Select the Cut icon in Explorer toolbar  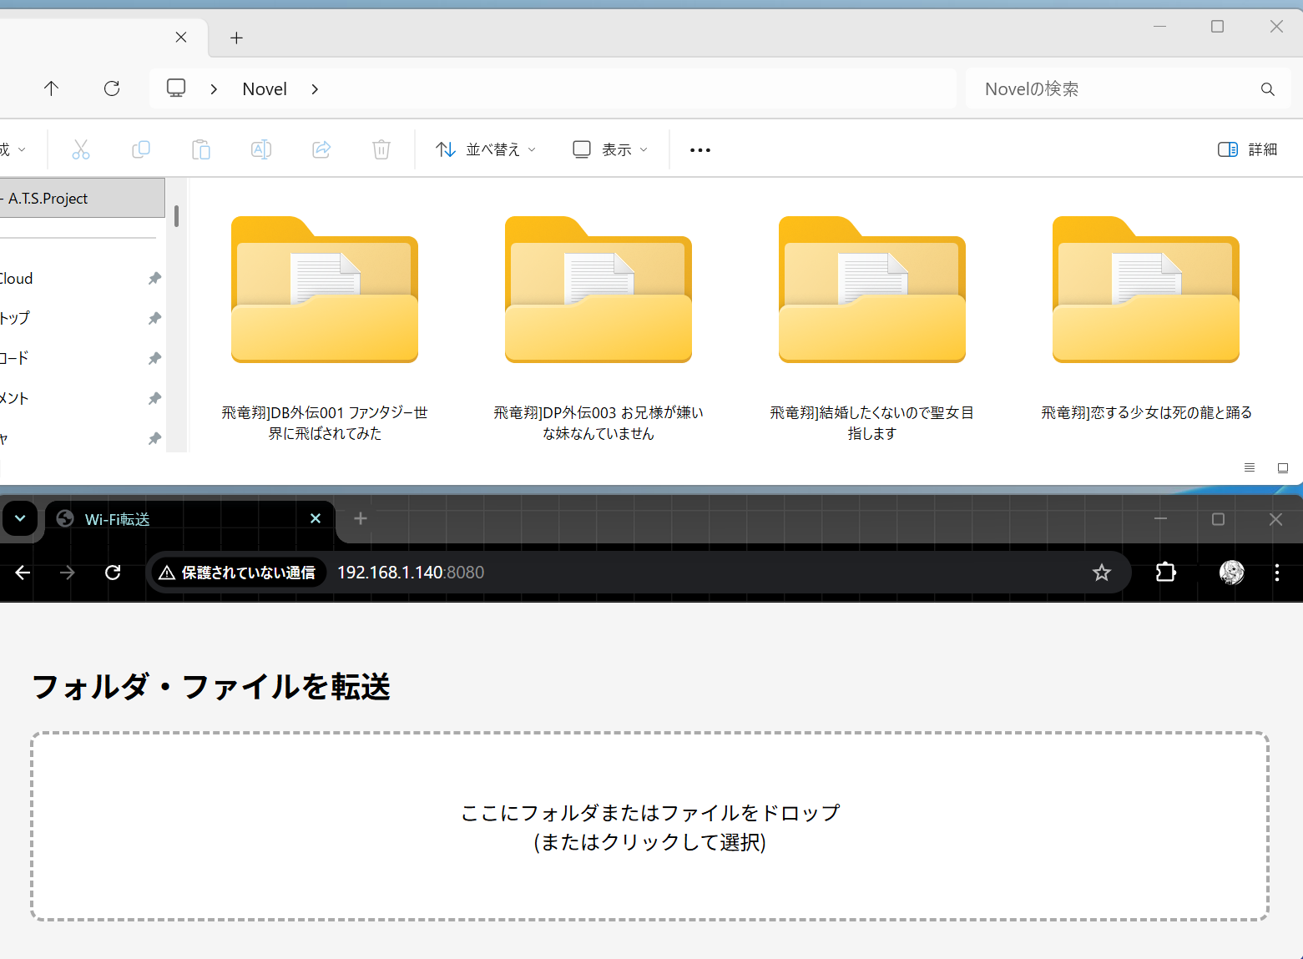click(x=80, y=149)
